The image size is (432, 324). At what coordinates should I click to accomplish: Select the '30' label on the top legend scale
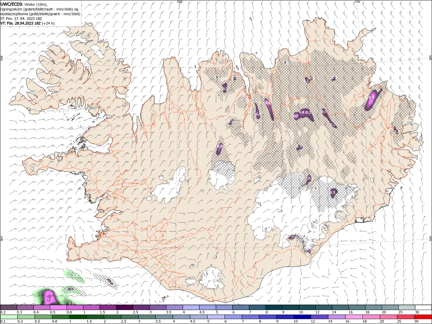click(416, 312)
